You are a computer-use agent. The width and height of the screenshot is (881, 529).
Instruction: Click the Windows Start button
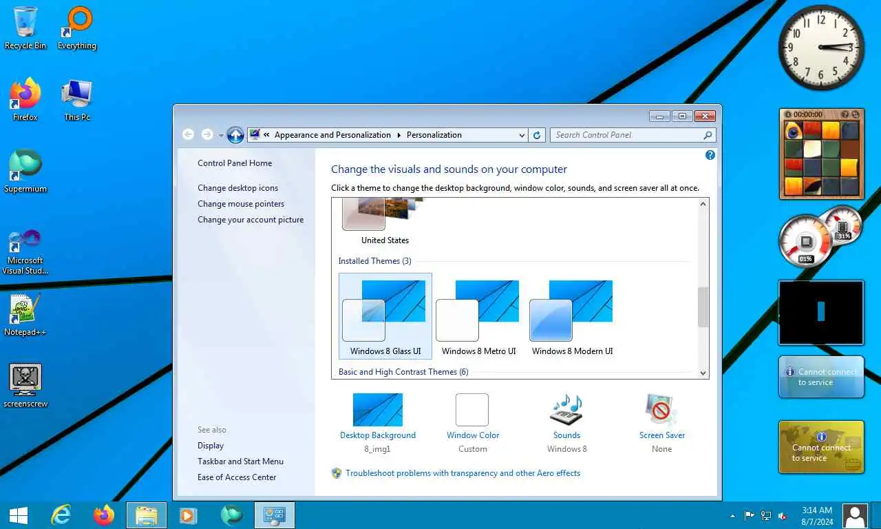[x=18, y=515]
